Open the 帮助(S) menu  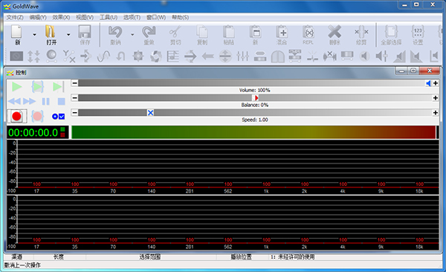(181, 17)
